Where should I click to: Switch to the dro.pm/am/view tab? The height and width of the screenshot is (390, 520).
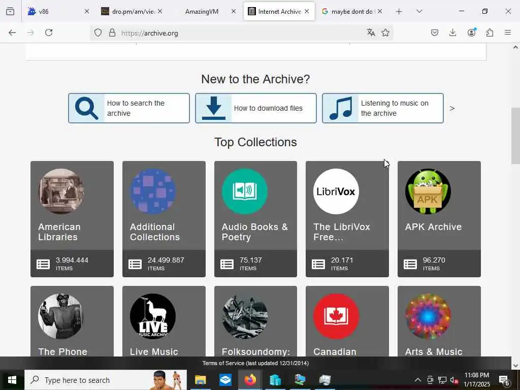point(132,12)
